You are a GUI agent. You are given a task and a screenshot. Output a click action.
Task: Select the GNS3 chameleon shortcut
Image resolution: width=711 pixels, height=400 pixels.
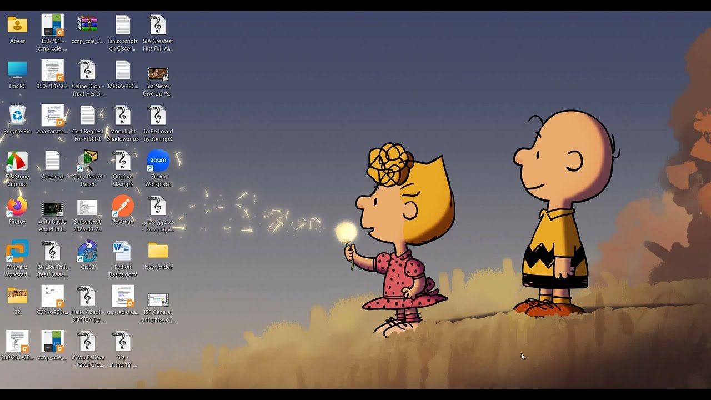click(x=88, y=251)
